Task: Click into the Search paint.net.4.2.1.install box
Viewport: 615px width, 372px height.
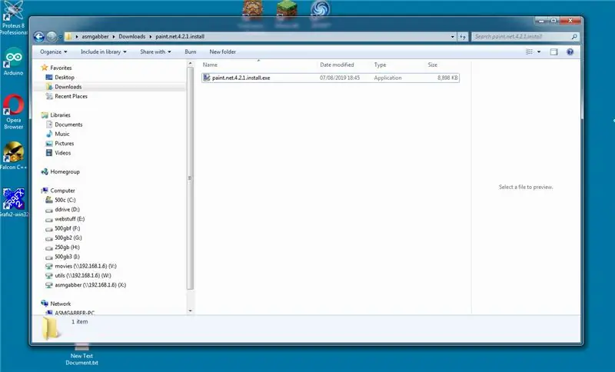Action: tap(522, 36)
